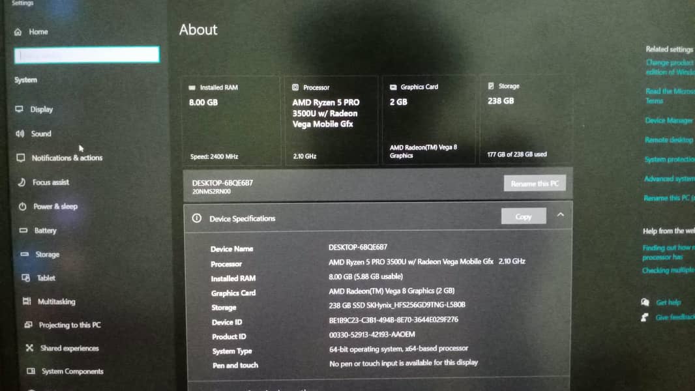Click the Tablet icon

(25, 278)
